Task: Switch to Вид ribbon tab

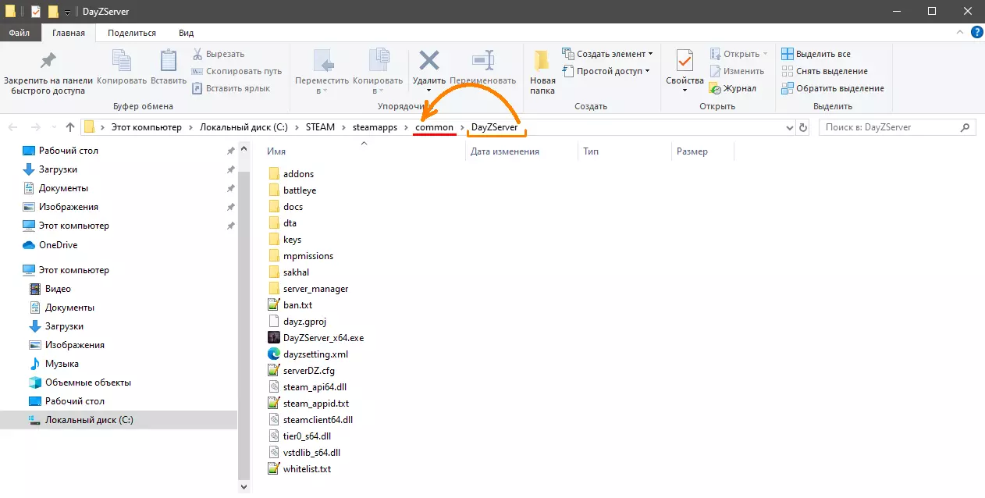Action: click(x=186, y=33)
